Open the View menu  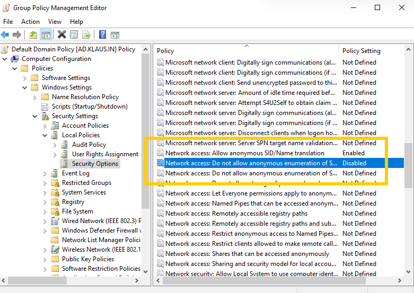[55, 22]
